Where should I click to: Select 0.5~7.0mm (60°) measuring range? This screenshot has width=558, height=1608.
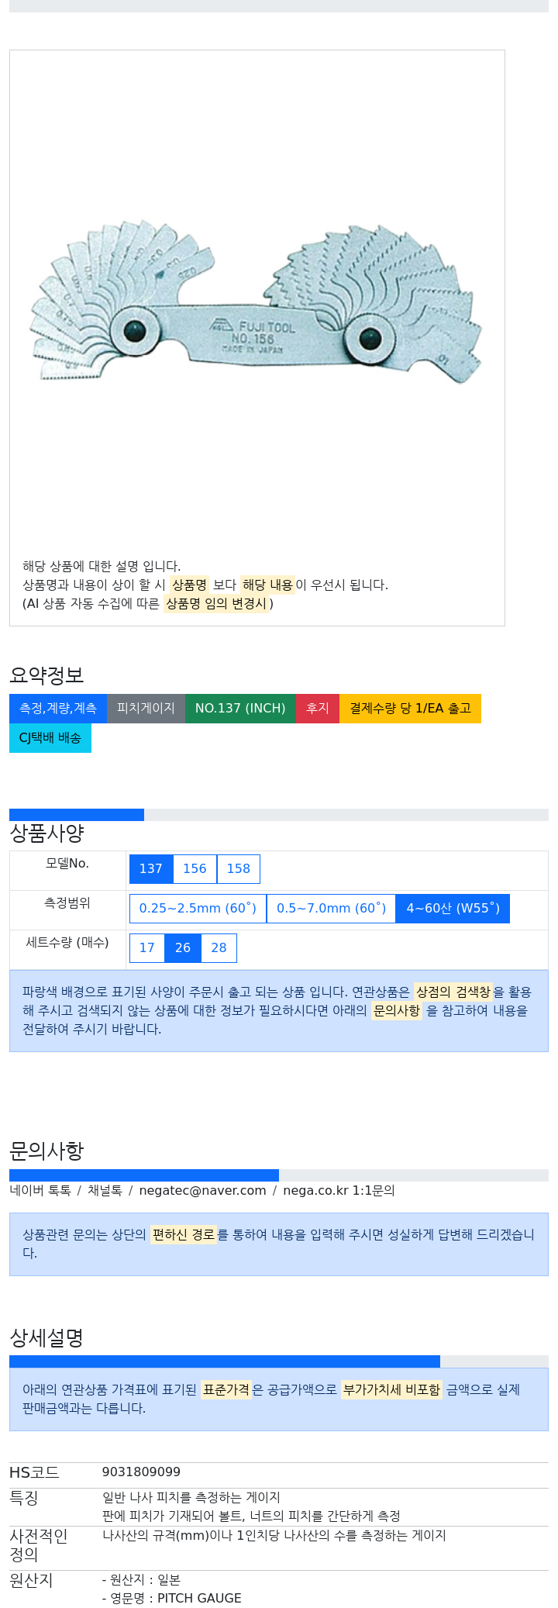(x=332, y=909)
